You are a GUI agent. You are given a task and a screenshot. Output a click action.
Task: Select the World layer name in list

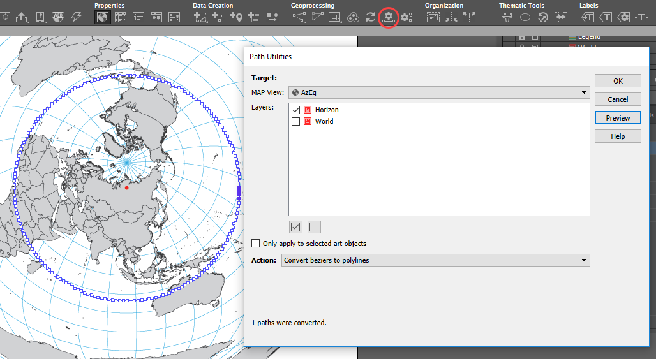pos(324,121)
